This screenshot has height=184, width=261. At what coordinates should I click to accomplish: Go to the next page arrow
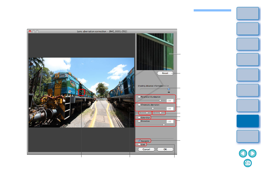252,153
